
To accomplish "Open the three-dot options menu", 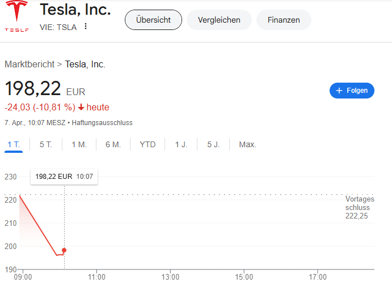I will pyautogui.click(x=86, y=27).
